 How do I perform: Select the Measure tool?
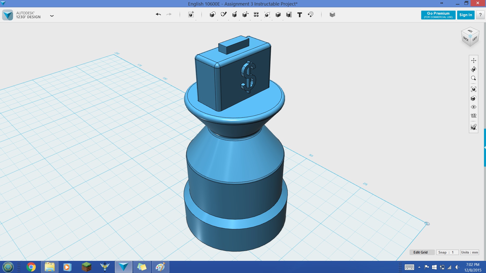pyautogui.click(x=289, y=14)
